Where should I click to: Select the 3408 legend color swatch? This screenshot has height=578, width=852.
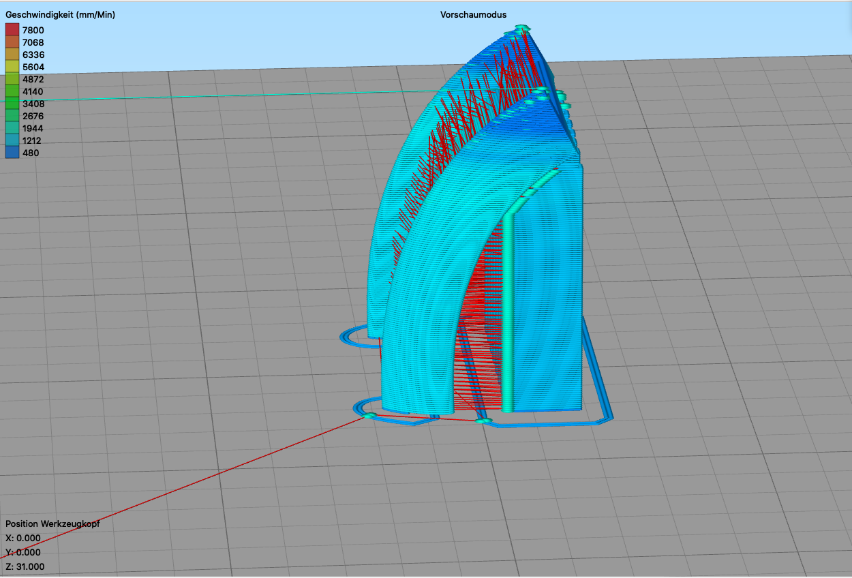tap(12, 104)
